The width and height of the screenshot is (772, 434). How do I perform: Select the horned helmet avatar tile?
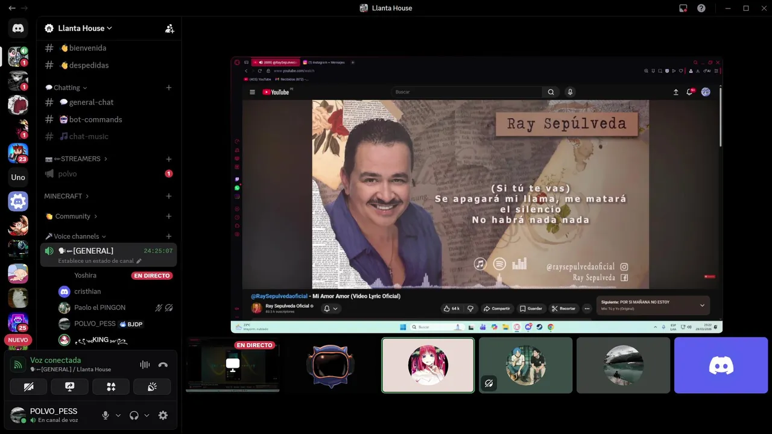click(331, 365)
